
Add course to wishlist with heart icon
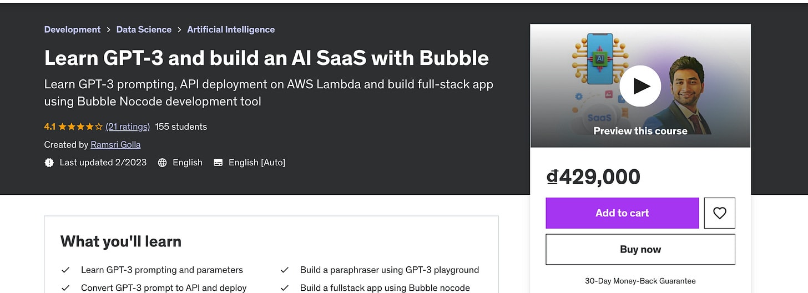pyautogui.click(x=719, y=213)
